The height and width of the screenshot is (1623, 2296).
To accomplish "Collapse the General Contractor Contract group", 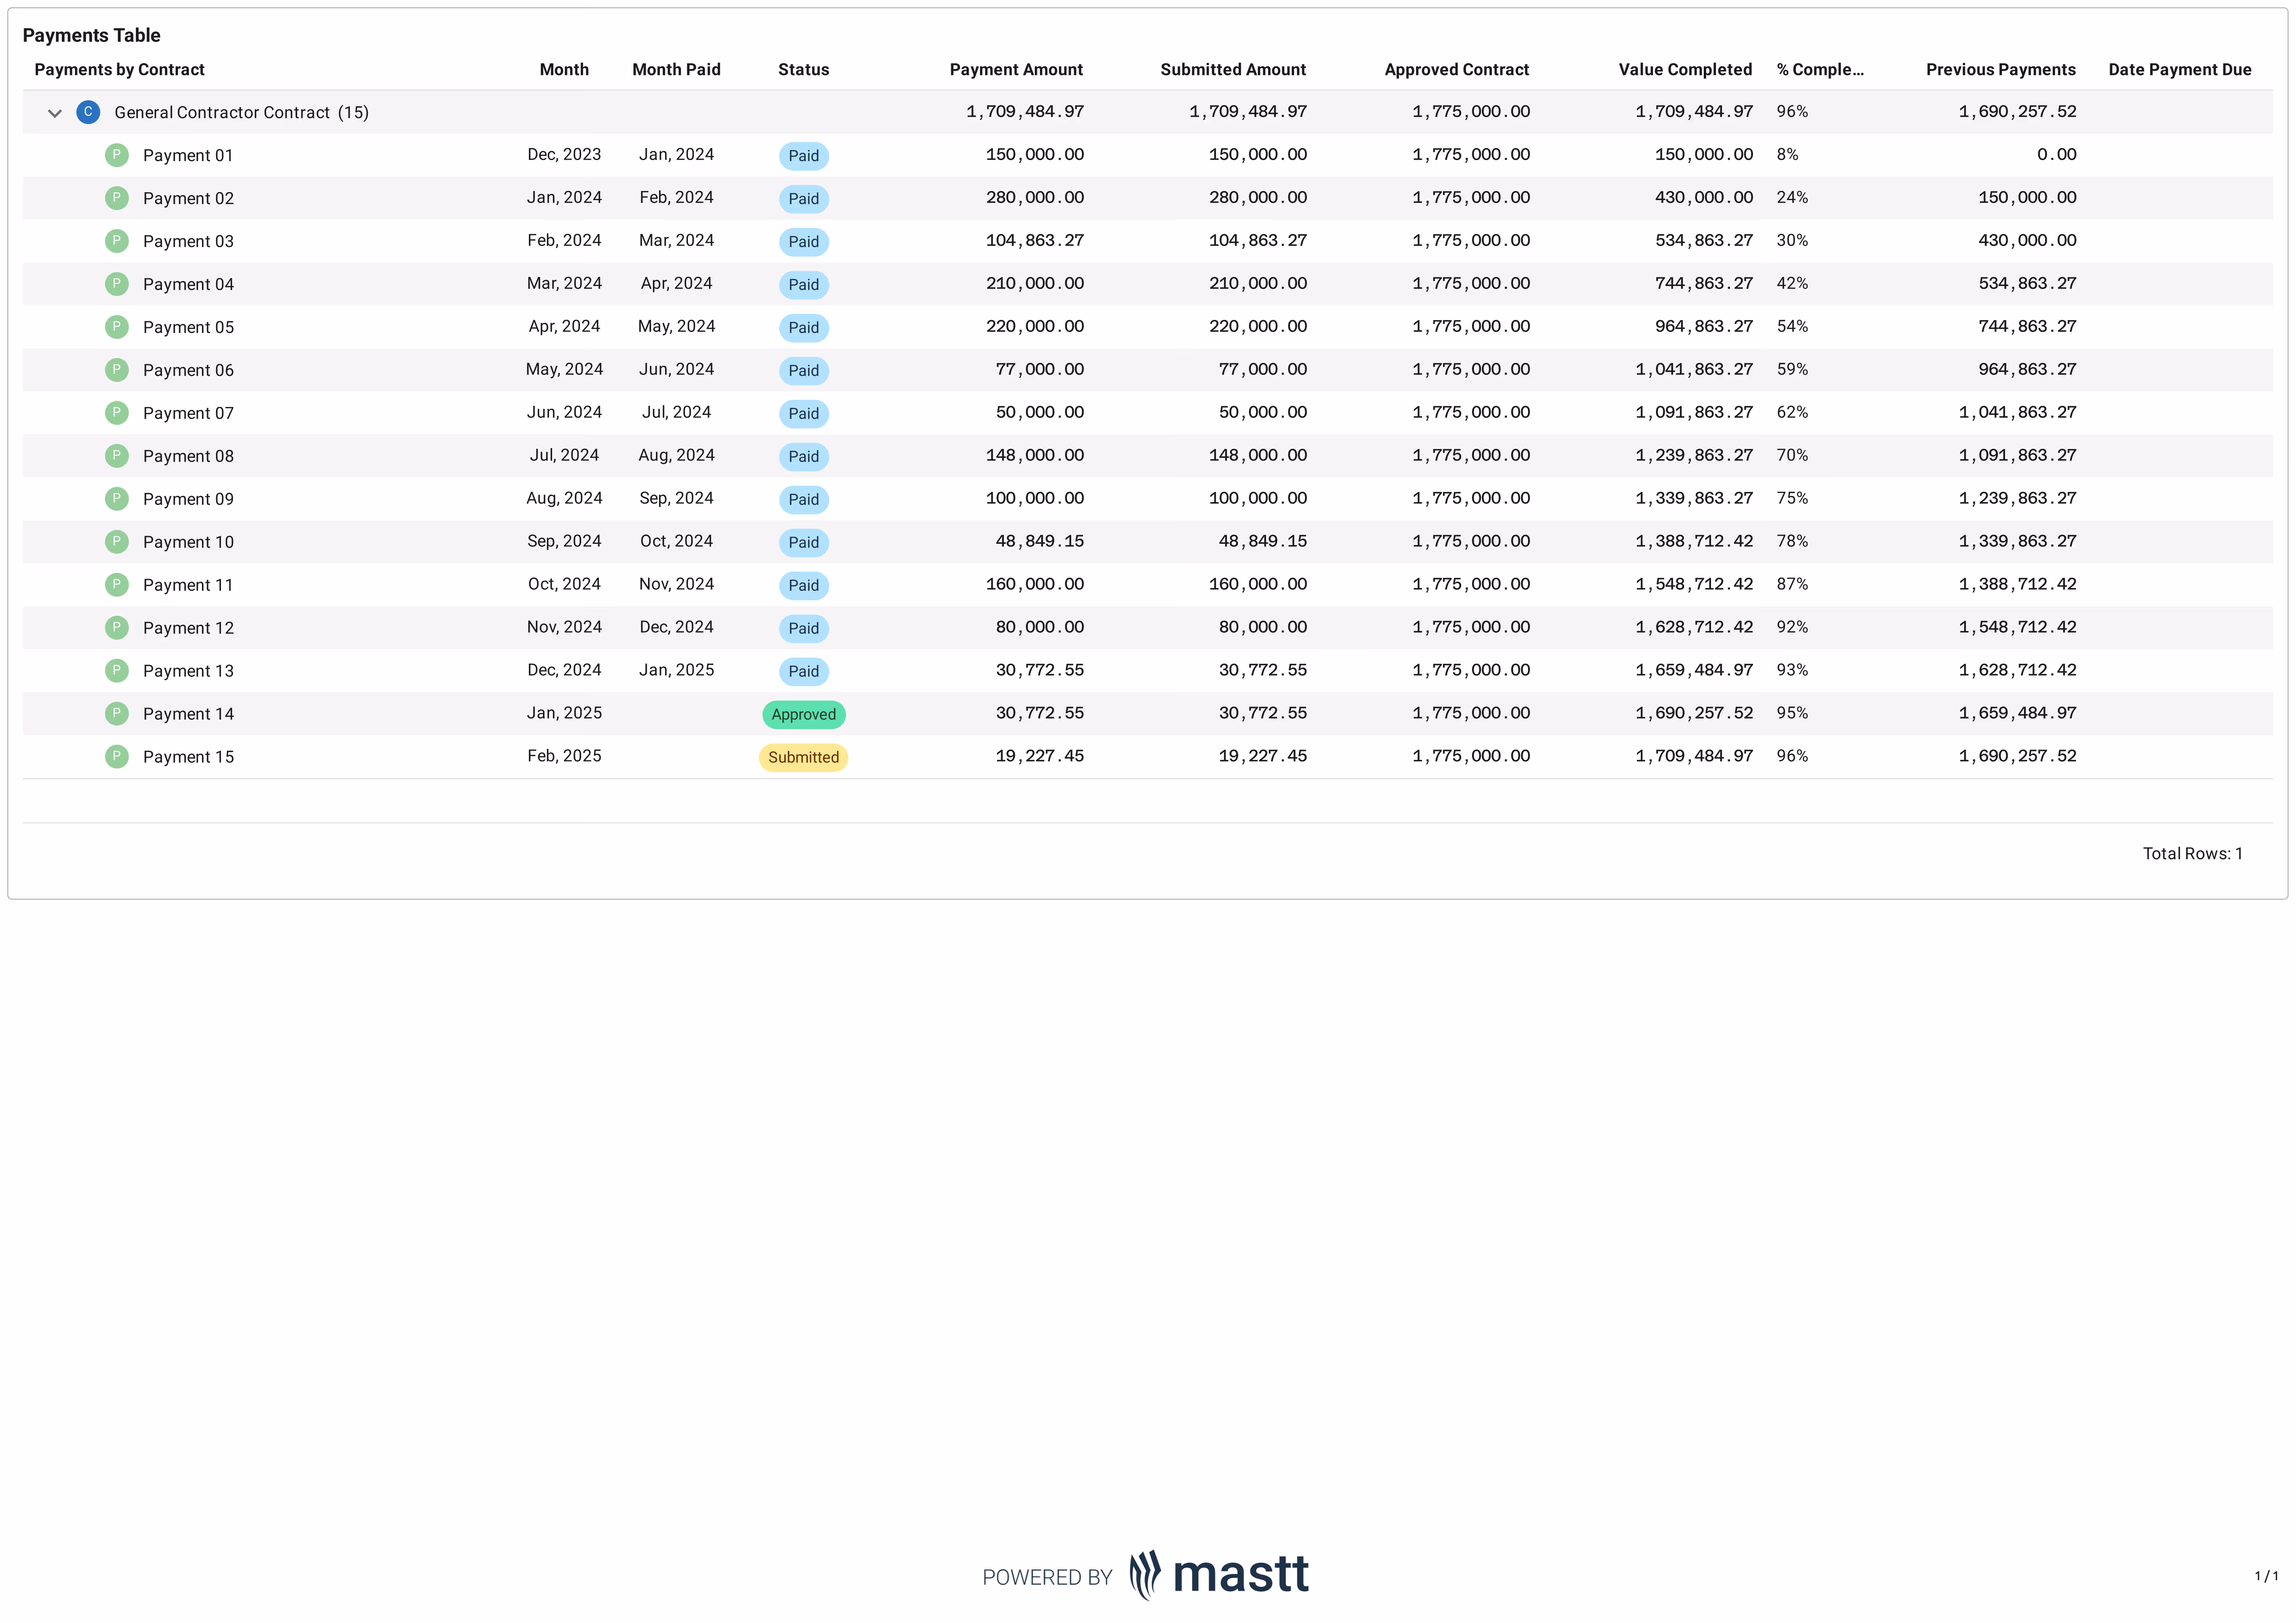I will 55,113.
